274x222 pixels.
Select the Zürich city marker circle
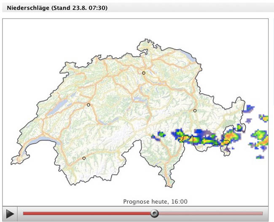(144, 73)
